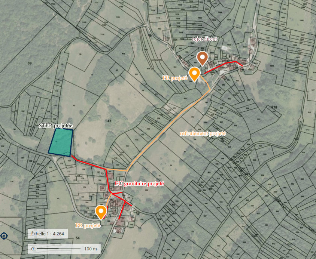Click parcel number 39
316x259 pixels.
pyautogui.click(x=30, y=63)
